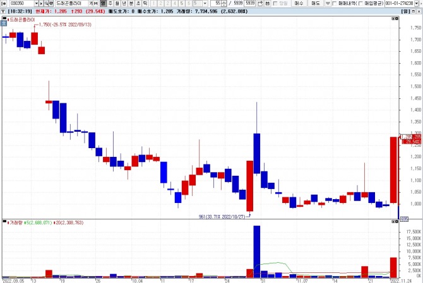Open the stock code 030350 dropdown arrow
423x283 pixels.
pyautogui.click(x=37, y=3)
